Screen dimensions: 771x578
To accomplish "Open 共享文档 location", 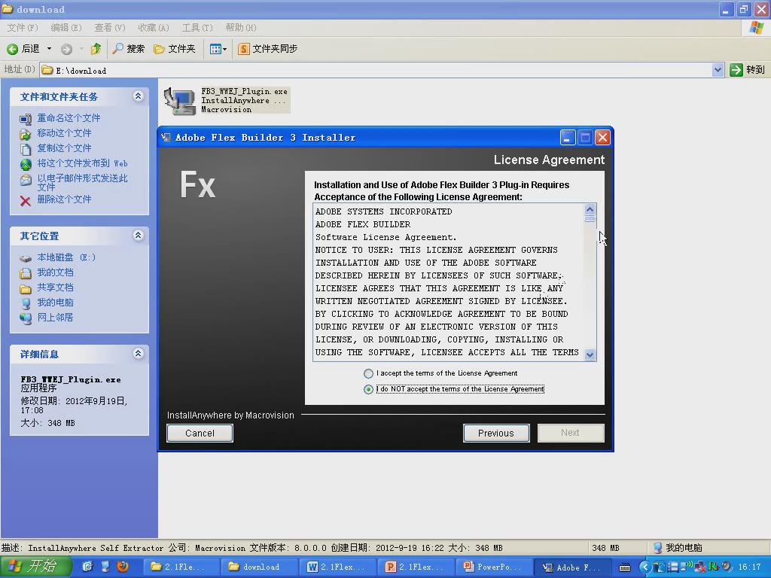I will click(x=56, y=287).
